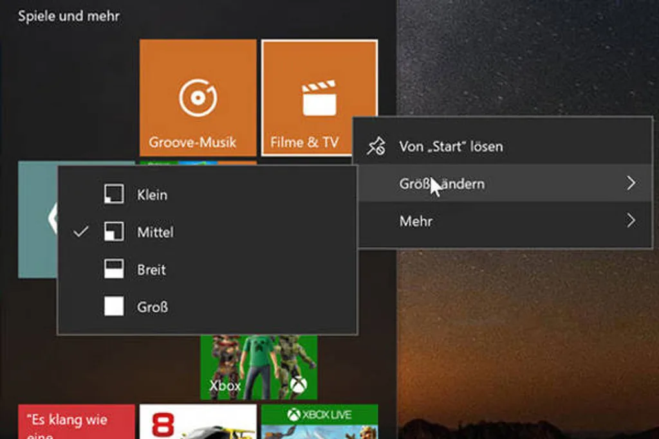This screenshot has height=439, width=659.
Task: Open the Filme & TV tile
Action: 319,97
